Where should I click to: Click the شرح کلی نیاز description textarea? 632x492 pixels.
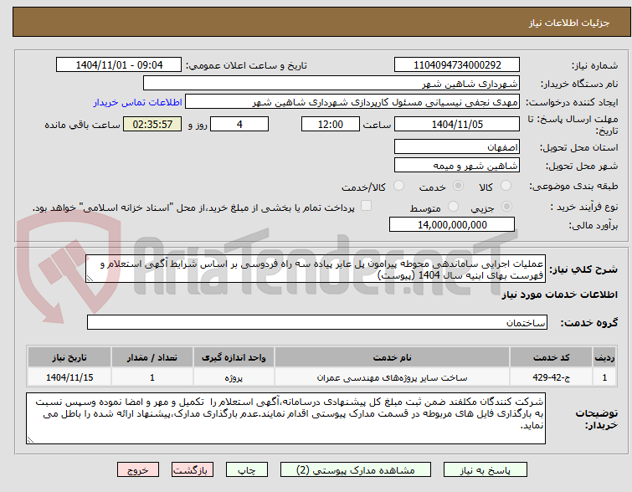click(x=316, y=269)
